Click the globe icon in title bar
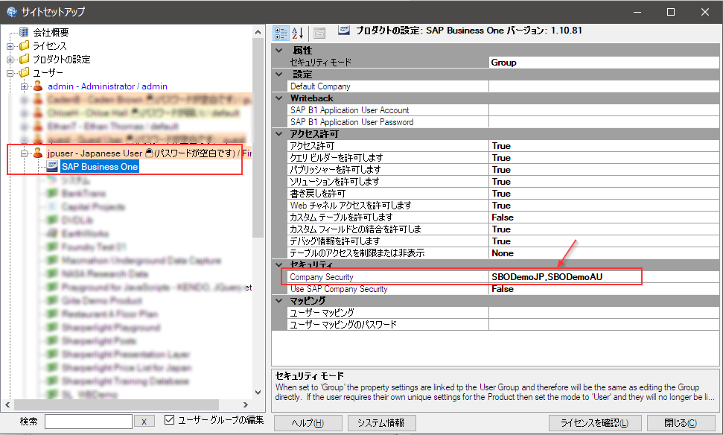 tap(11, 11)
